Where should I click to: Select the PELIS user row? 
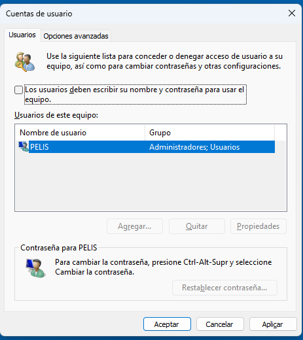(147, 147)
